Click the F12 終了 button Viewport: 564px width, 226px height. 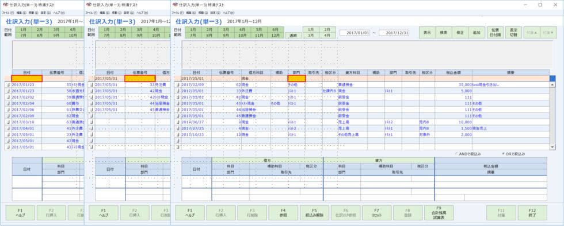coord(532,213)
